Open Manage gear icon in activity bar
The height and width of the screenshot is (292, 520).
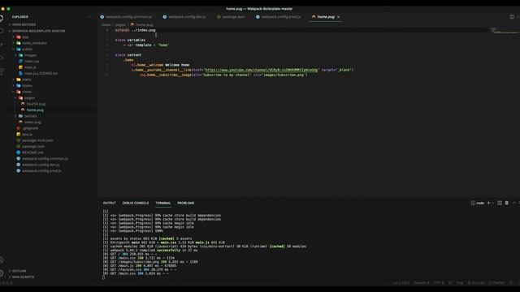2,273
